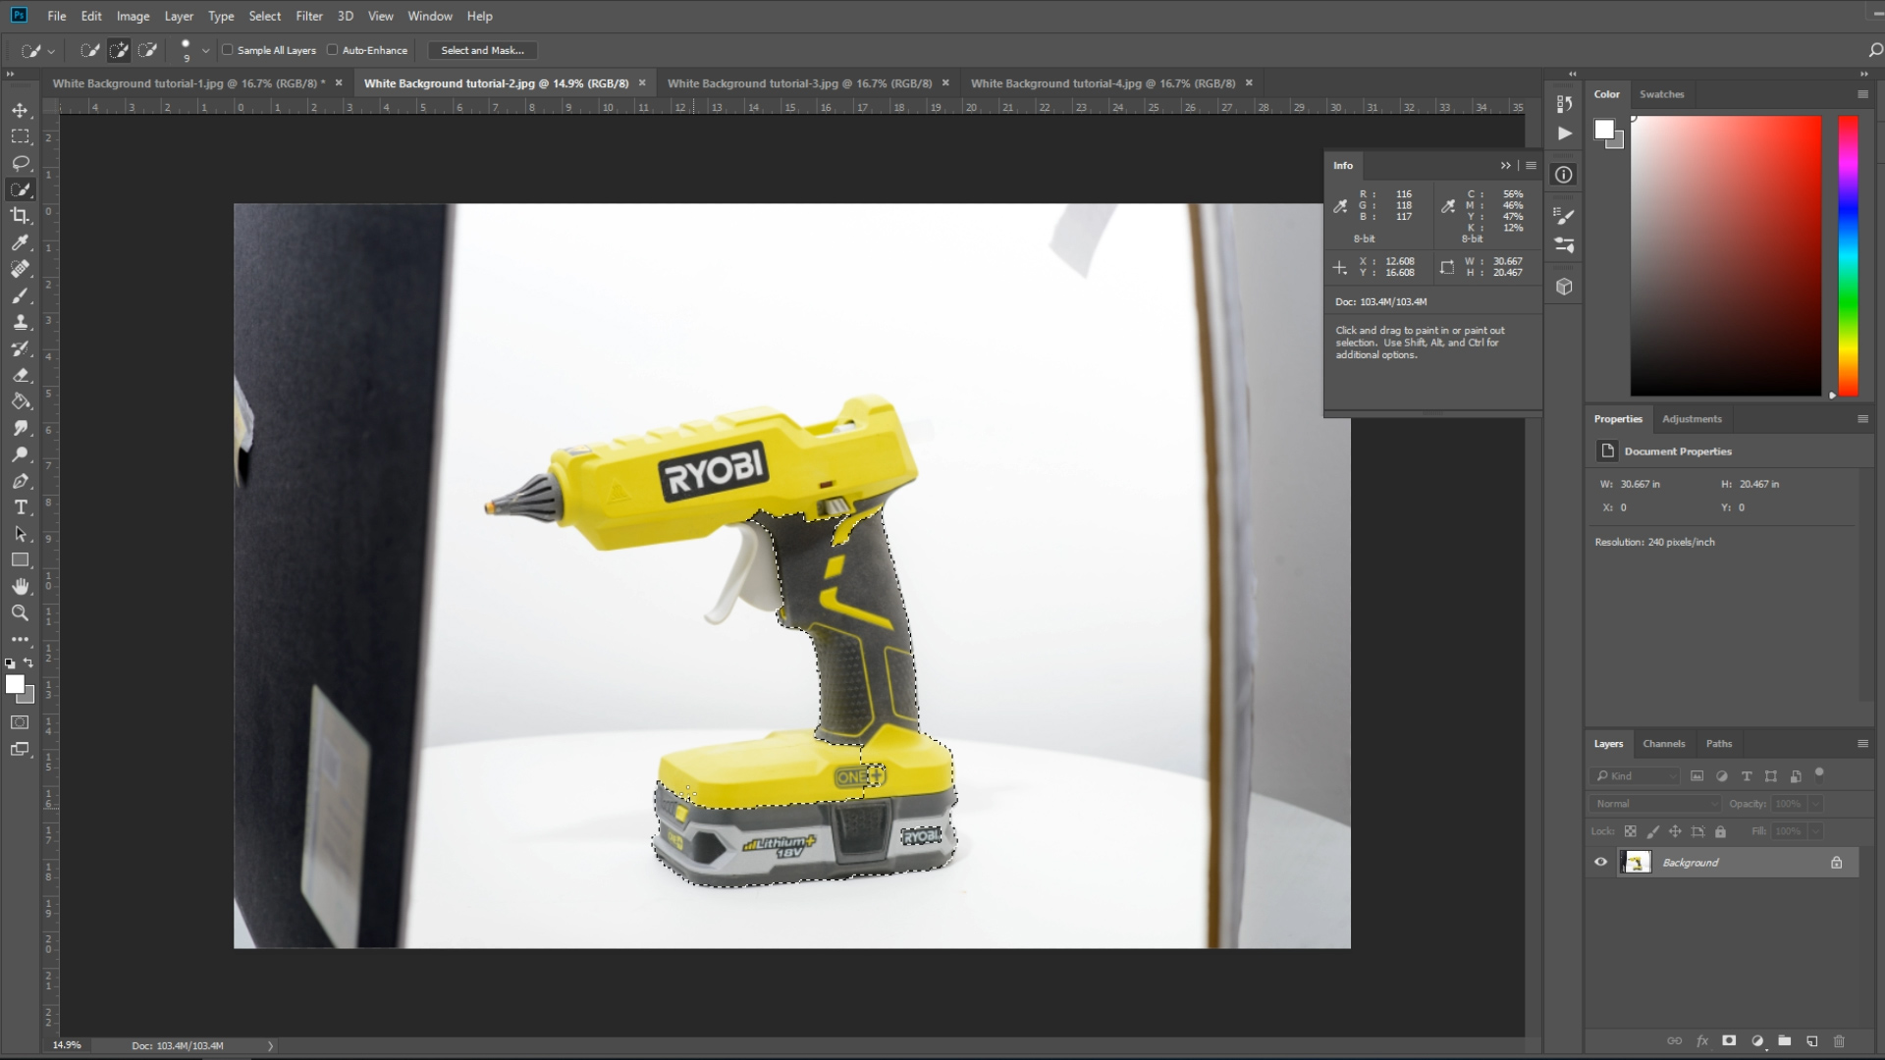Image resolution: width=1885 pixels, height=1060 pixels.
Task: Choose Add to Selection mode
Action: 119,50
